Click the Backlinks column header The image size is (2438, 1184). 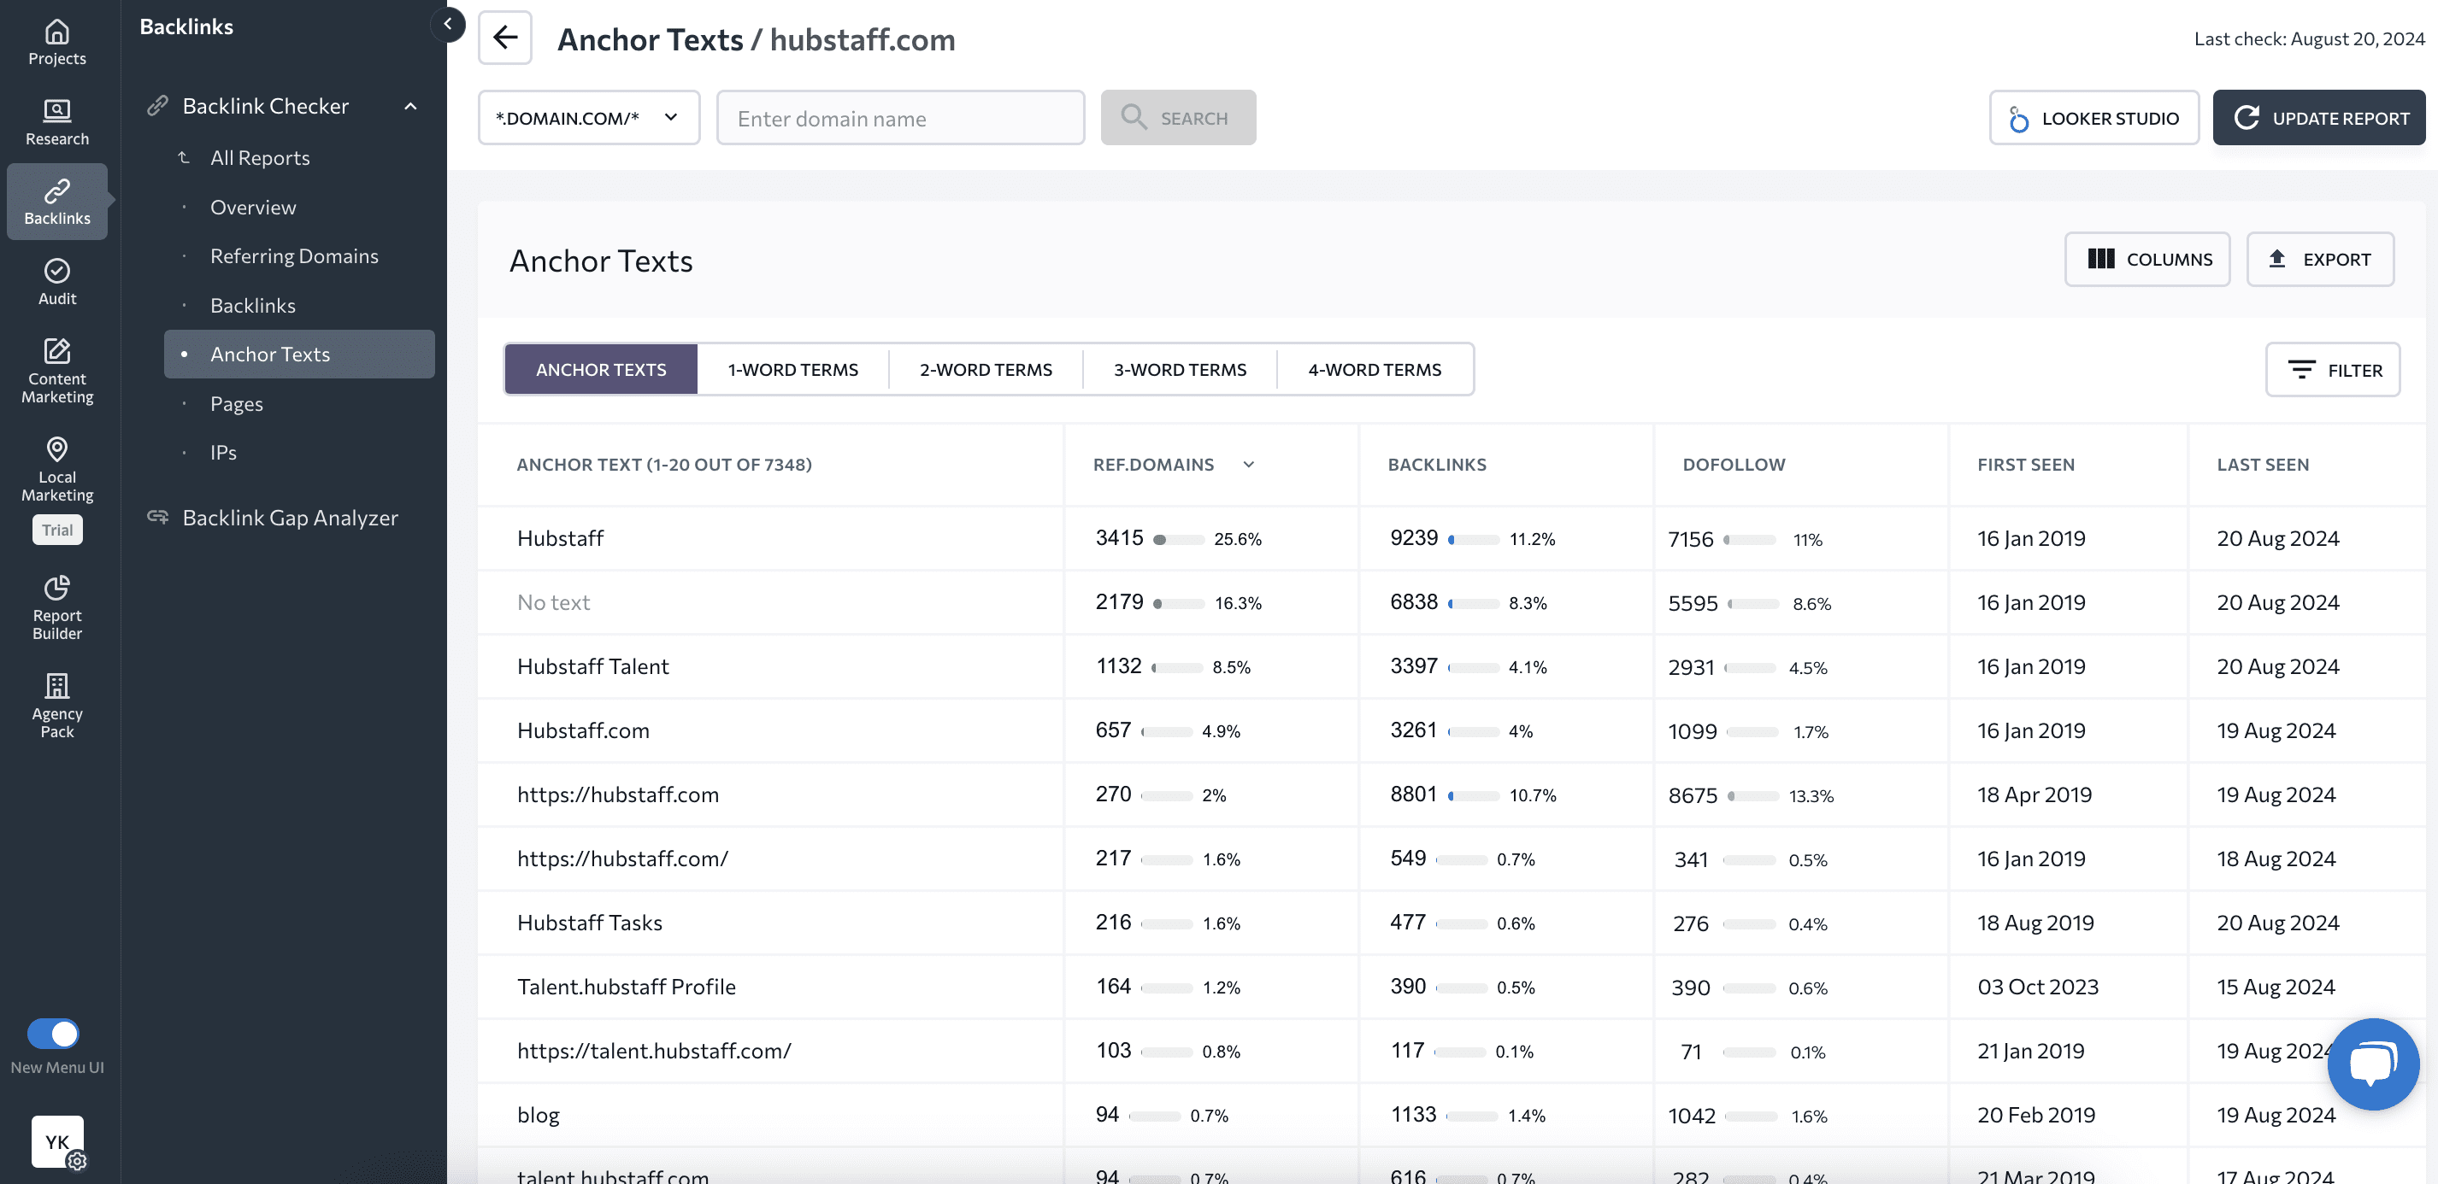click(x=1437, y=465)
